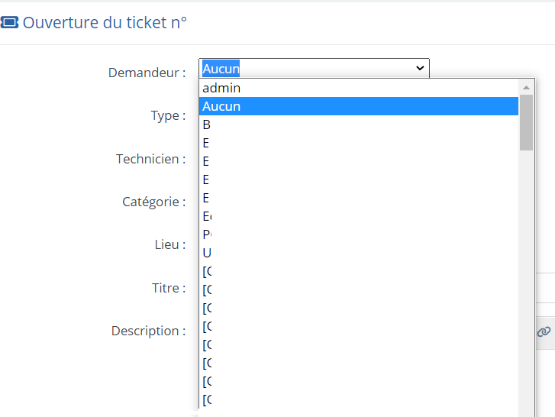Click the Demandeur field label
This screenshot has width=555, height=417.
coord(147,73)
